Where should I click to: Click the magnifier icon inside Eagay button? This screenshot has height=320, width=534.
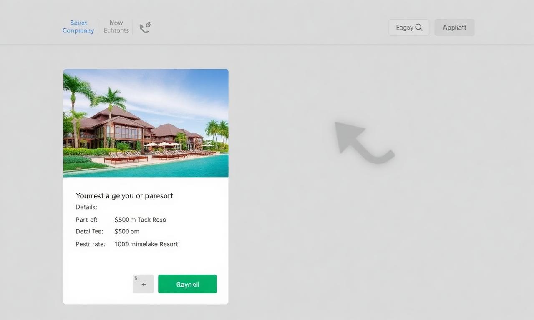(x=419, y=27)
